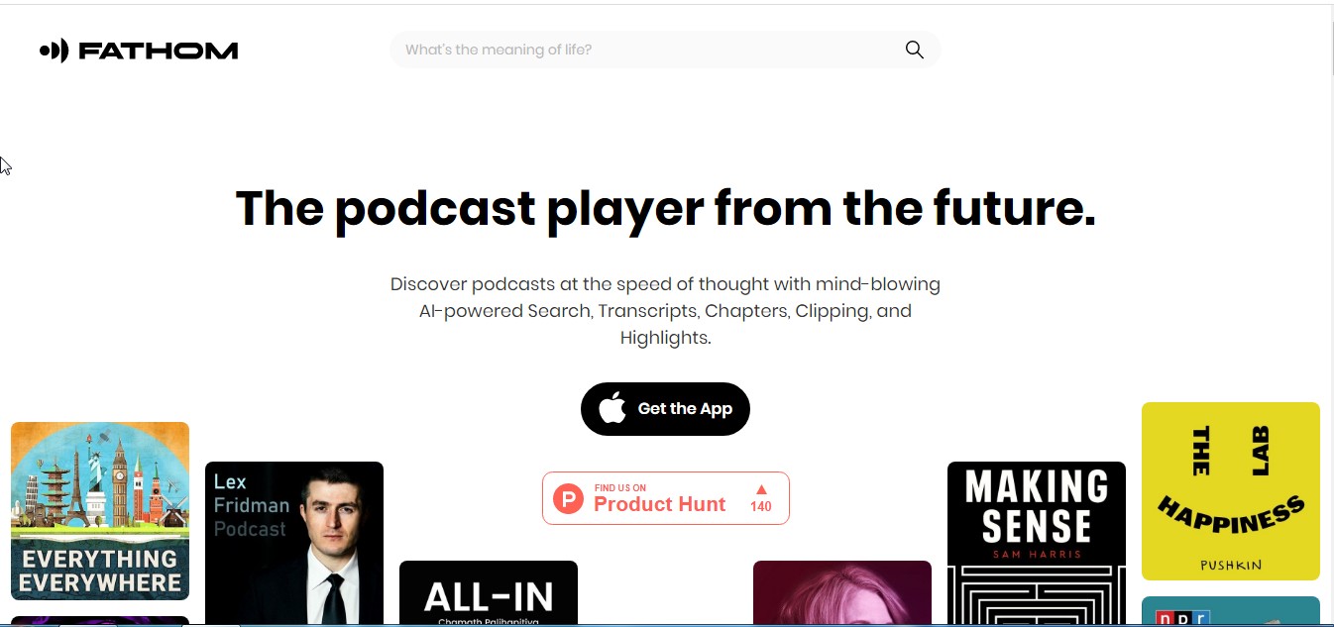1334x627 pixels.
Task: Open Making Sense by Sam Harris cover
Action: click(x=1037, y=543)
